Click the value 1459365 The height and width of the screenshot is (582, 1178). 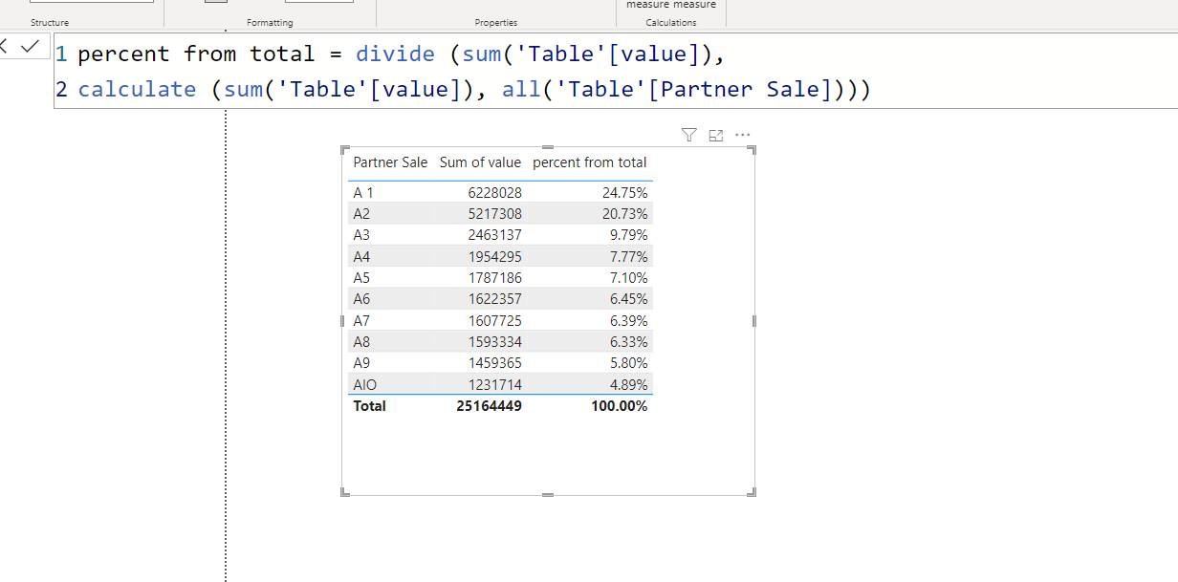[494, 363]
